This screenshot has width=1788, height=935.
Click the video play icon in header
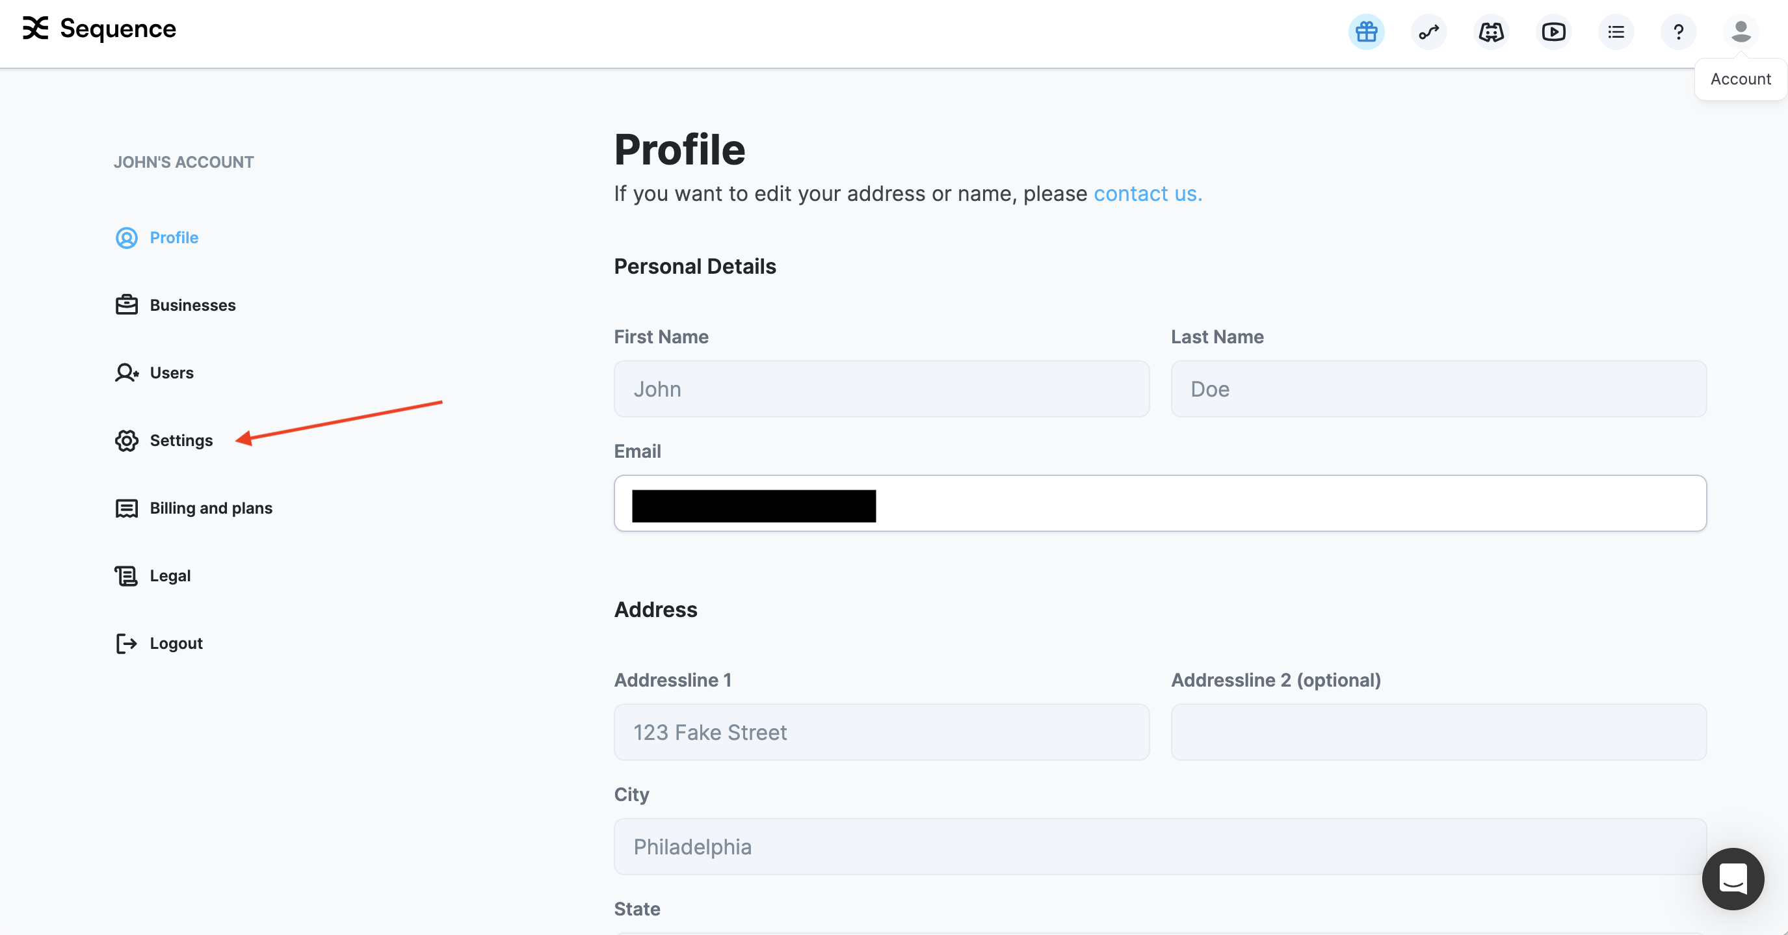point(1553,32)
